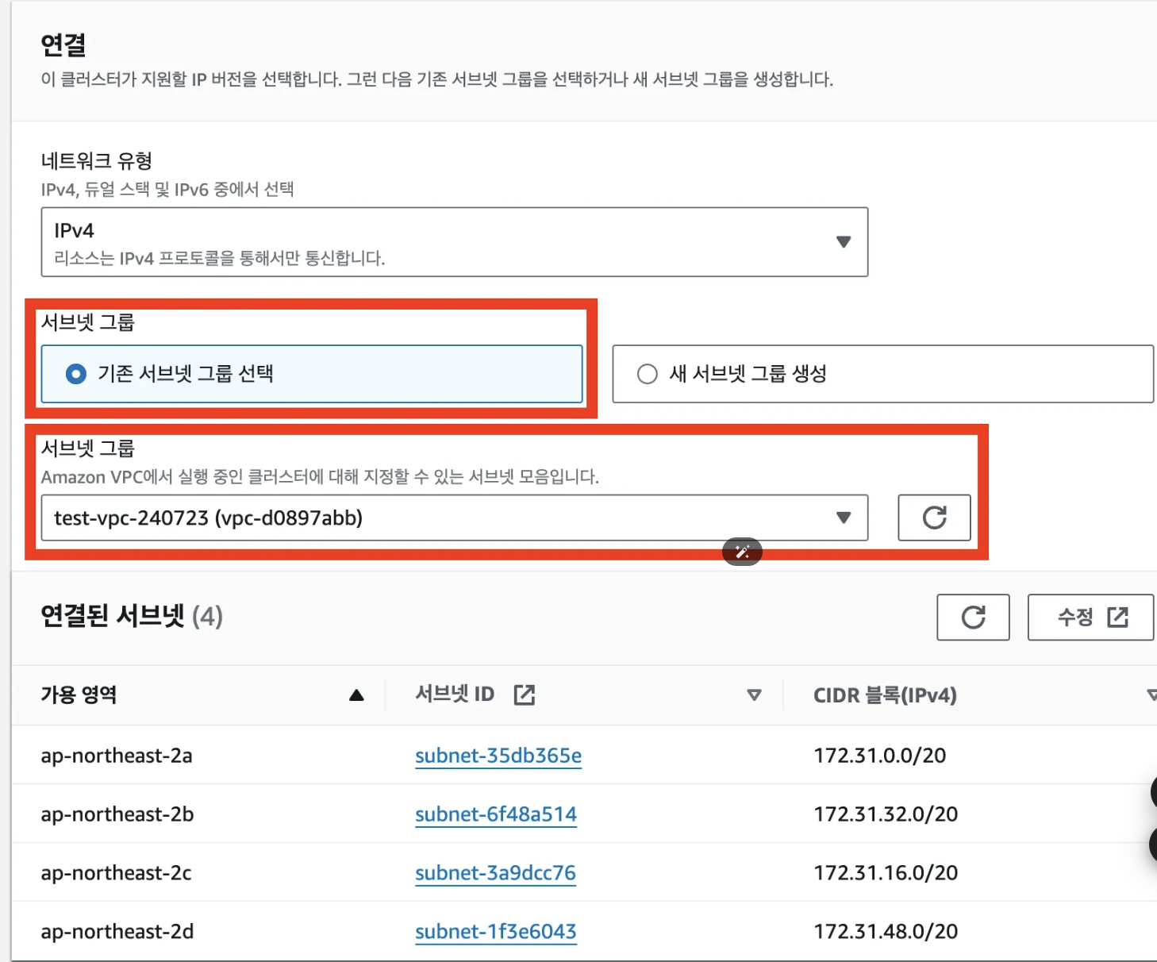Click the 172.31.32.0/20 CIDR cell
This screenshot has height=962, width=1157.
[886, 814]
